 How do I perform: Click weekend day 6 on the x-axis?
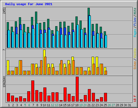pos(29,105)
